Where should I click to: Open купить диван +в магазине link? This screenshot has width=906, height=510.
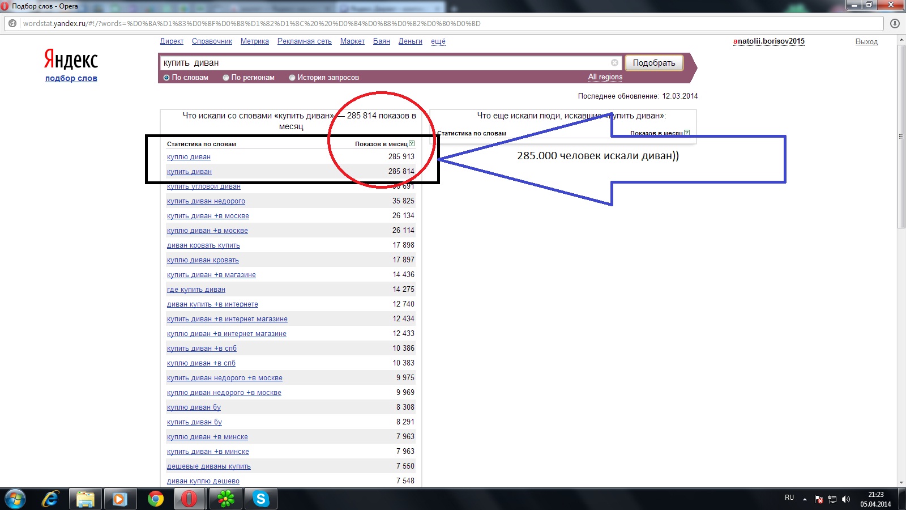pyautogui.click(x=211, y=275)
